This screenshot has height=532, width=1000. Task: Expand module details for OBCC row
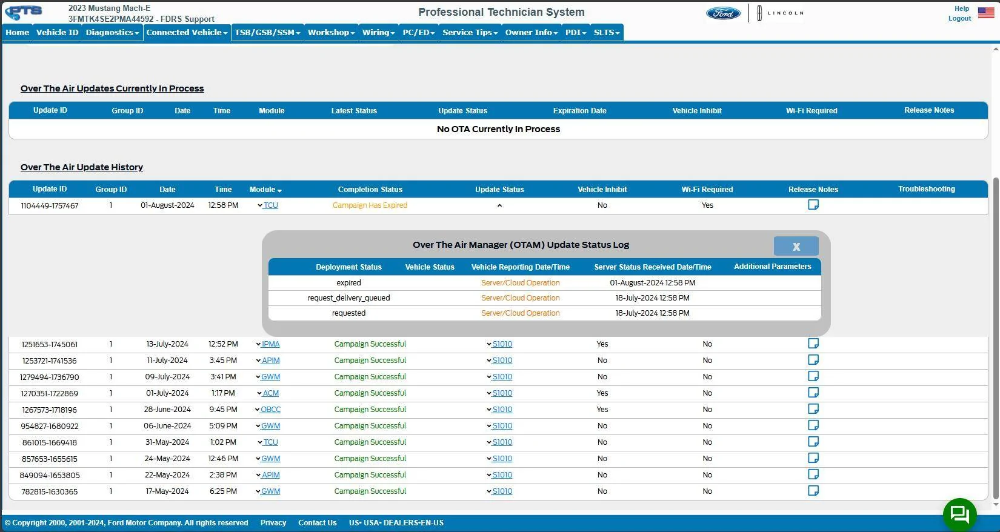tap(258, 410)
